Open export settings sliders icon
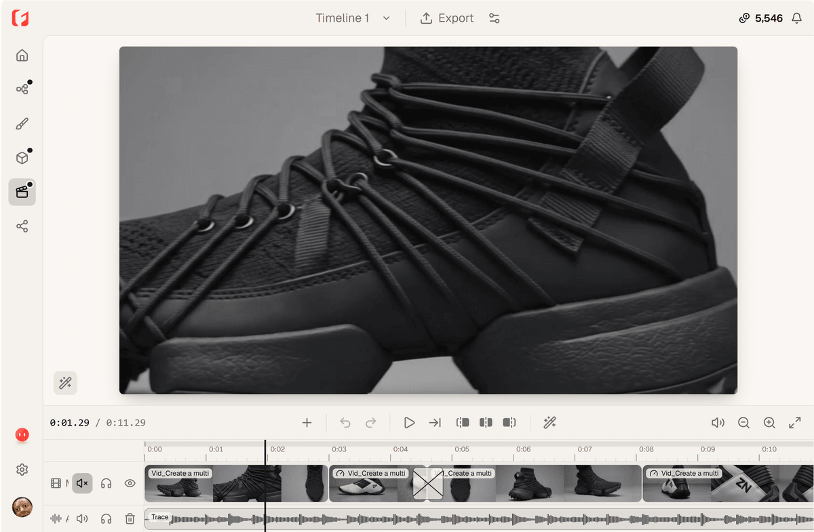Screen dimensions: 814x532 (x=495, y=18)
